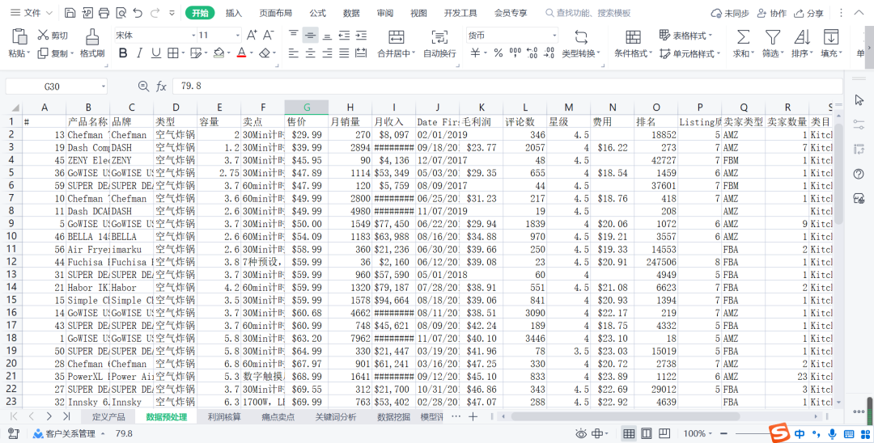Click the Type Conversion (类型转换) icon
The image size is (874, 443).
(x=581, y=37)
